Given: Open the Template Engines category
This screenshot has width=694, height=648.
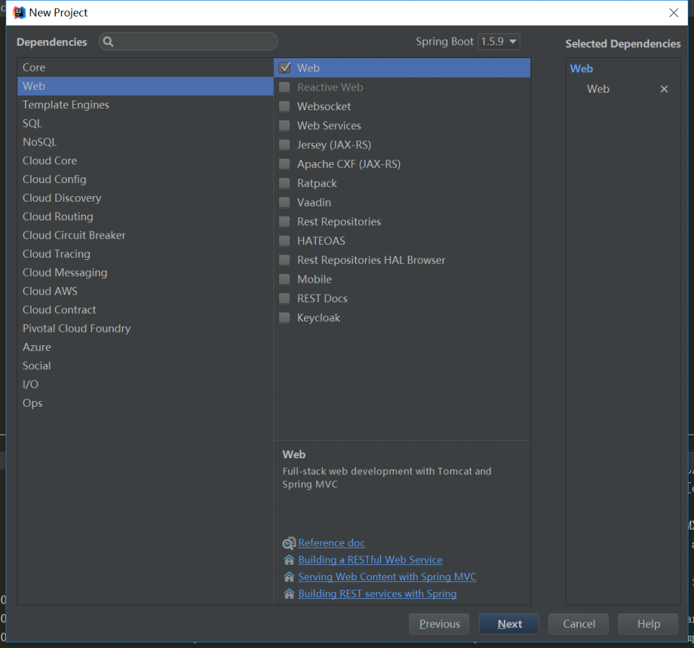Looking at the screenshot, I should (145, 105).
